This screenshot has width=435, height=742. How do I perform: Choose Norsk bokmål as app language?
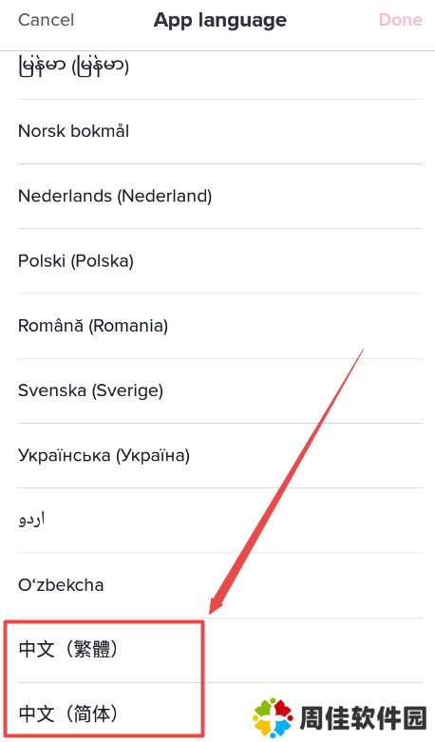[219, 131]
